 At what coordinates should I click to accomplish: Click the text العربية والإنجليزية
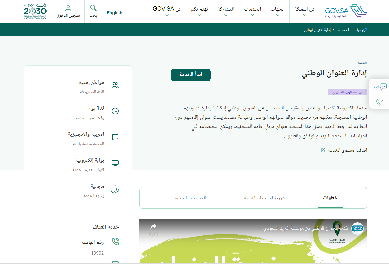86,134
